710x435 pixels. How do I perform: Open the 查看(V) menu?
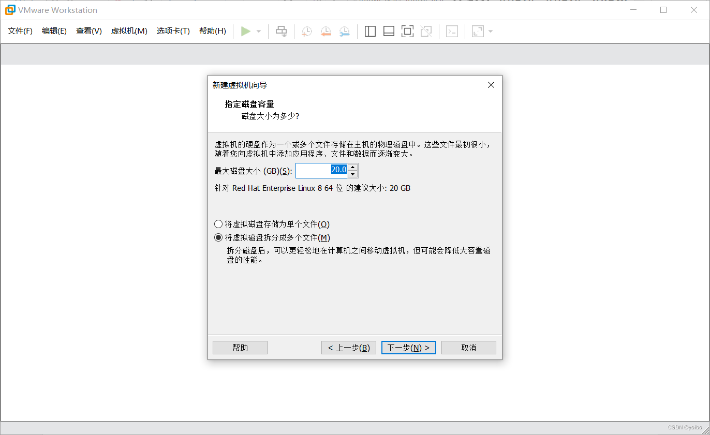(89, 31)
